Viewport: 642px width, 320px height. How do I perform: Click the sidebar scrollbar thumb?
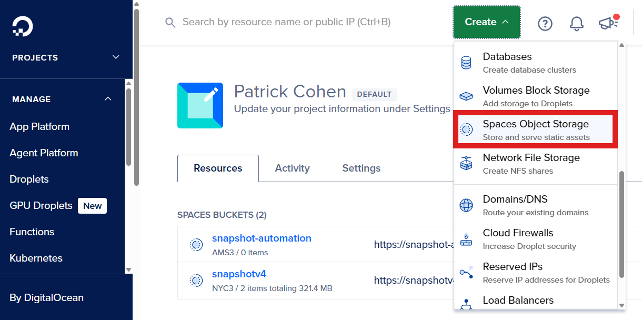(128, 127)
